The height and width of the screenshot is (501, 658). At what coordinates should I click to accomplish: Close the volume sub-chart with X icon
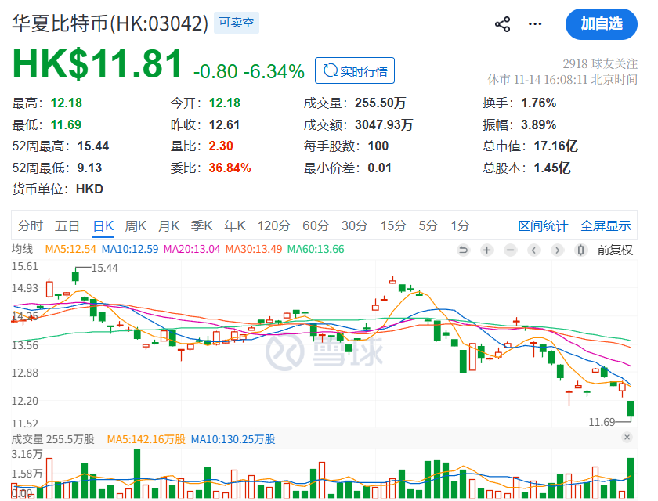click(627, 438)
